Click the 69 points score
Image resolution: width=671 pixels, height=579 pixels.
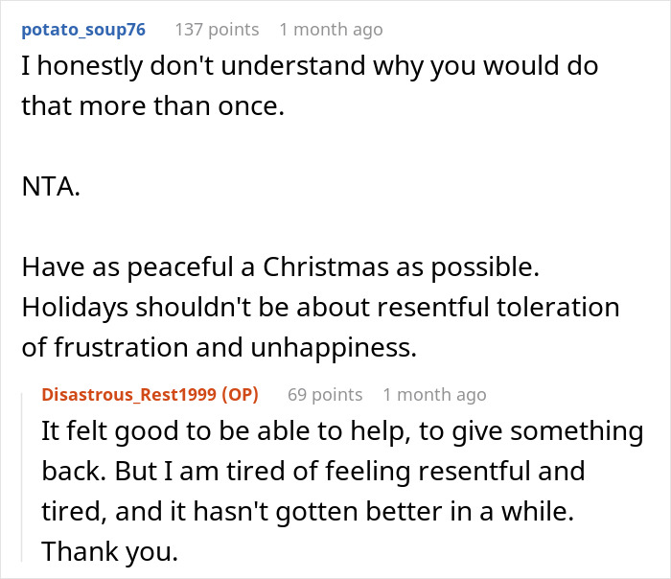tap(325, 395)
